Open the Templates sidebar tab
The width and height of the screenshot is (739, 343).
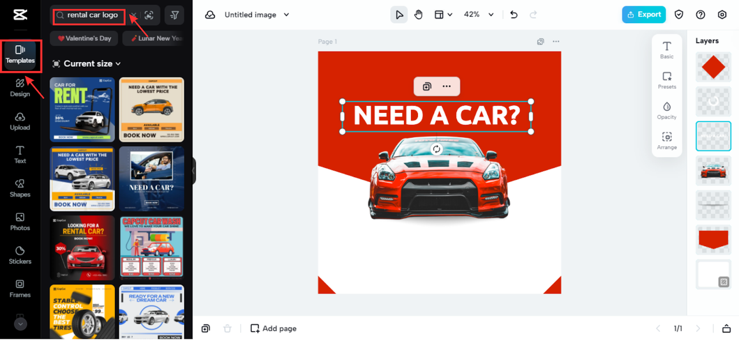click(20, 54)
